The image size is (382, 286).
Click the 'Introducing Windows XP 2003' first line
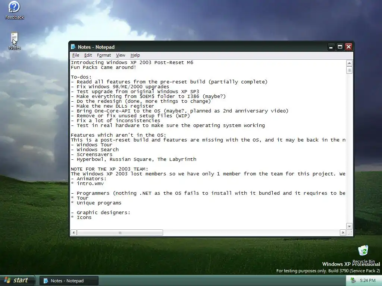point(132,63)
